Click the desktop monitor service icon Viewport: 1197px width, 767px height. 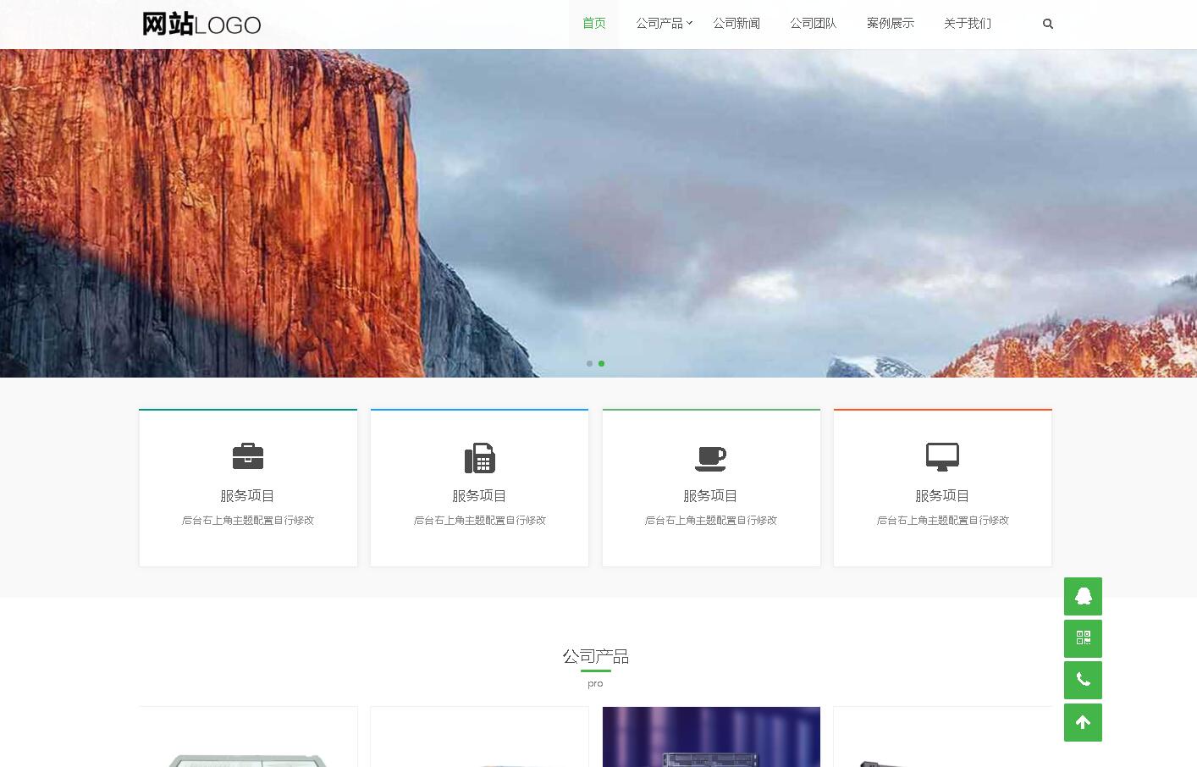click(942, 456)
